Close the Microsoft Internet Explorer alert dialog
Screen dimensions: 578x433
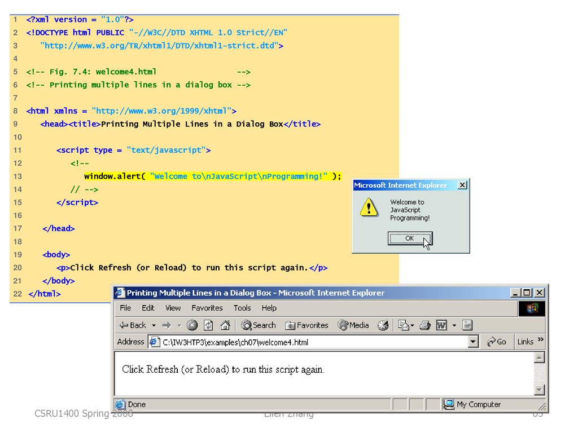[462, 185]
